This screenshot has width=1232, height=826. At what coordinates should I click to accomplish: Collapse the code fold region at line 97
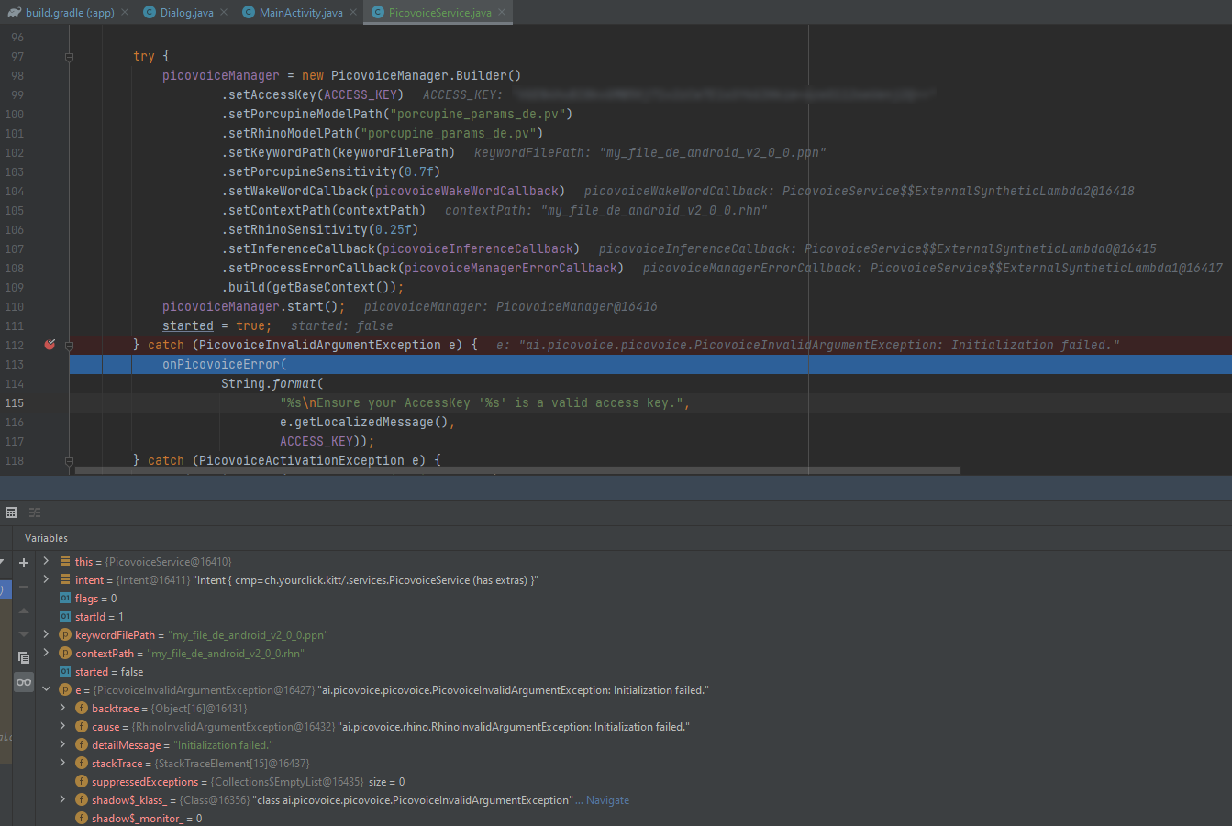coord(69,56)
